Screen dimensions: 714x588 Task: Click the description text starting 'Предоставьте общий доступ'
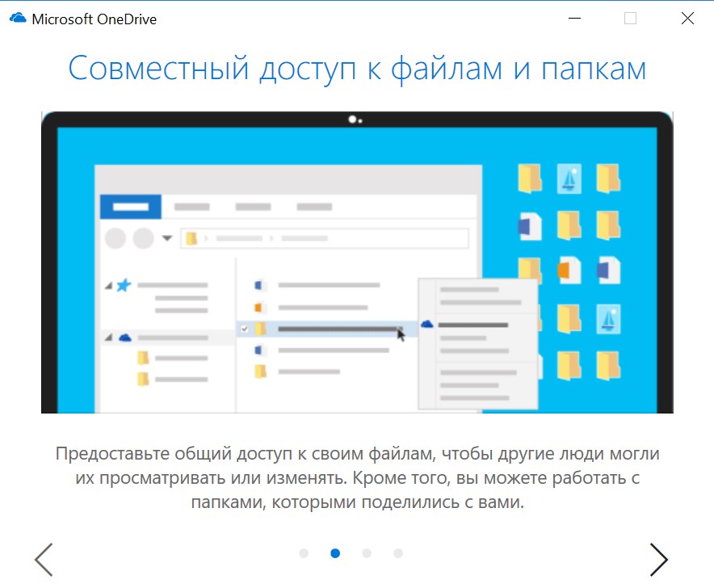[357, 478]
